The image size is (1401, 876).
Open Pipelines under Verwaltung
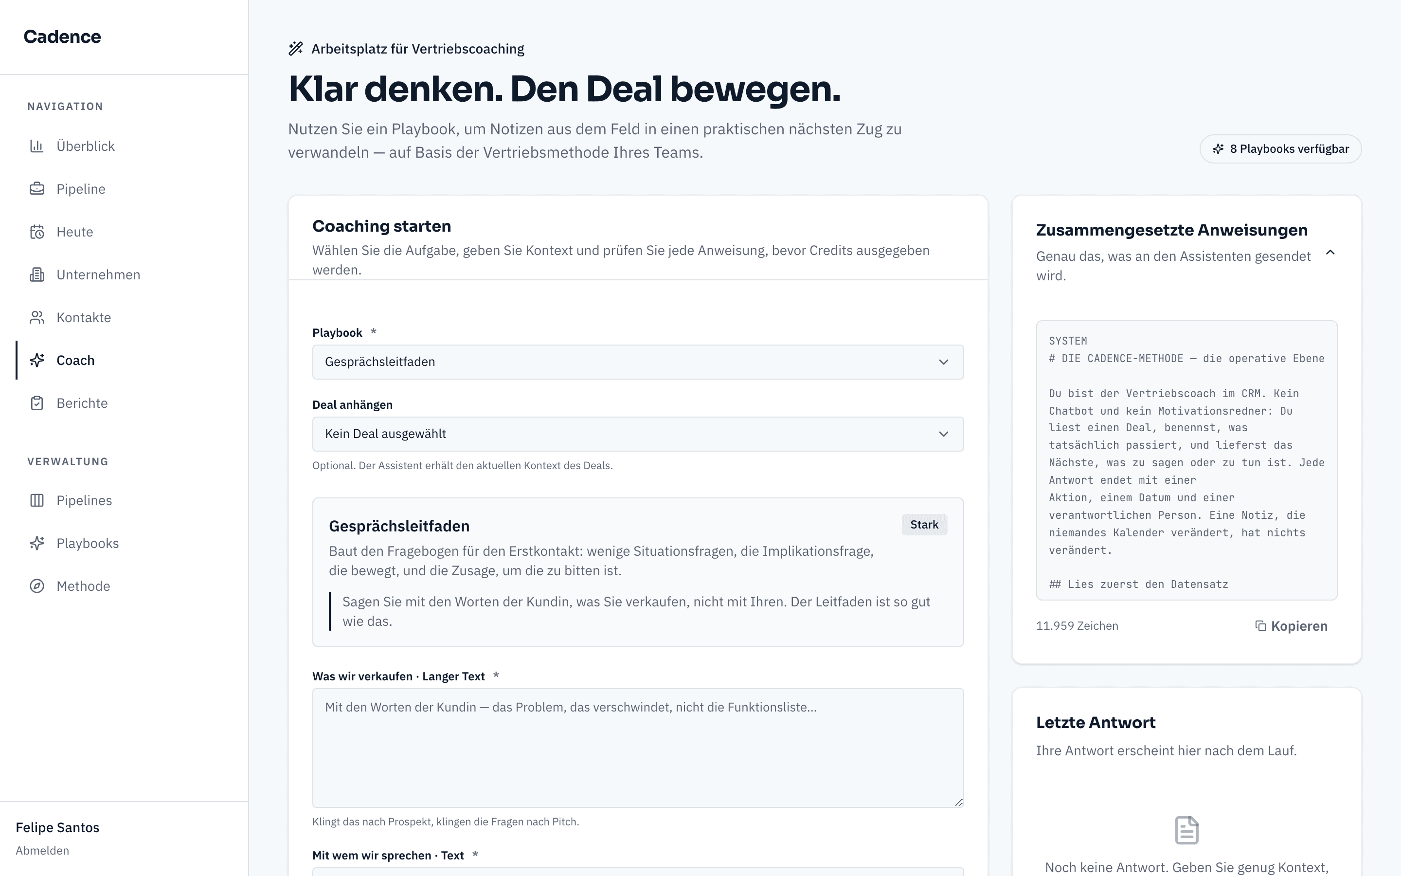(124, 501)
